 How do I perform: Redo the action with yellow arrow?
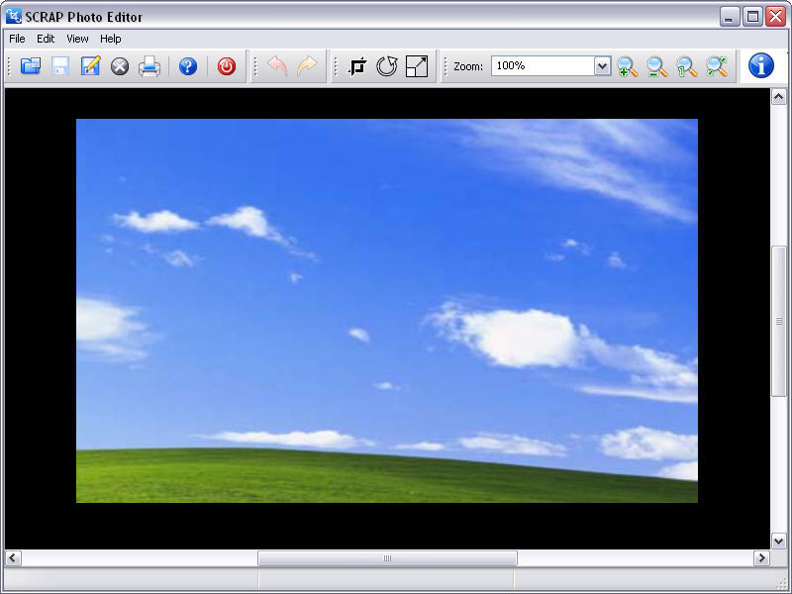[307, 66]
